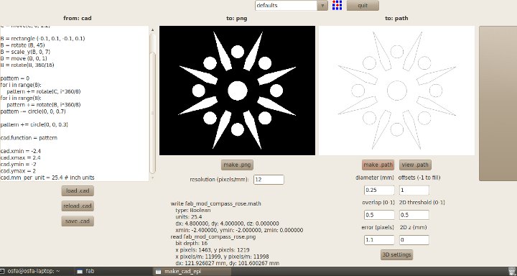
Task: Click the trash icon in the taskbar
Action: click(x=512, y=271)
